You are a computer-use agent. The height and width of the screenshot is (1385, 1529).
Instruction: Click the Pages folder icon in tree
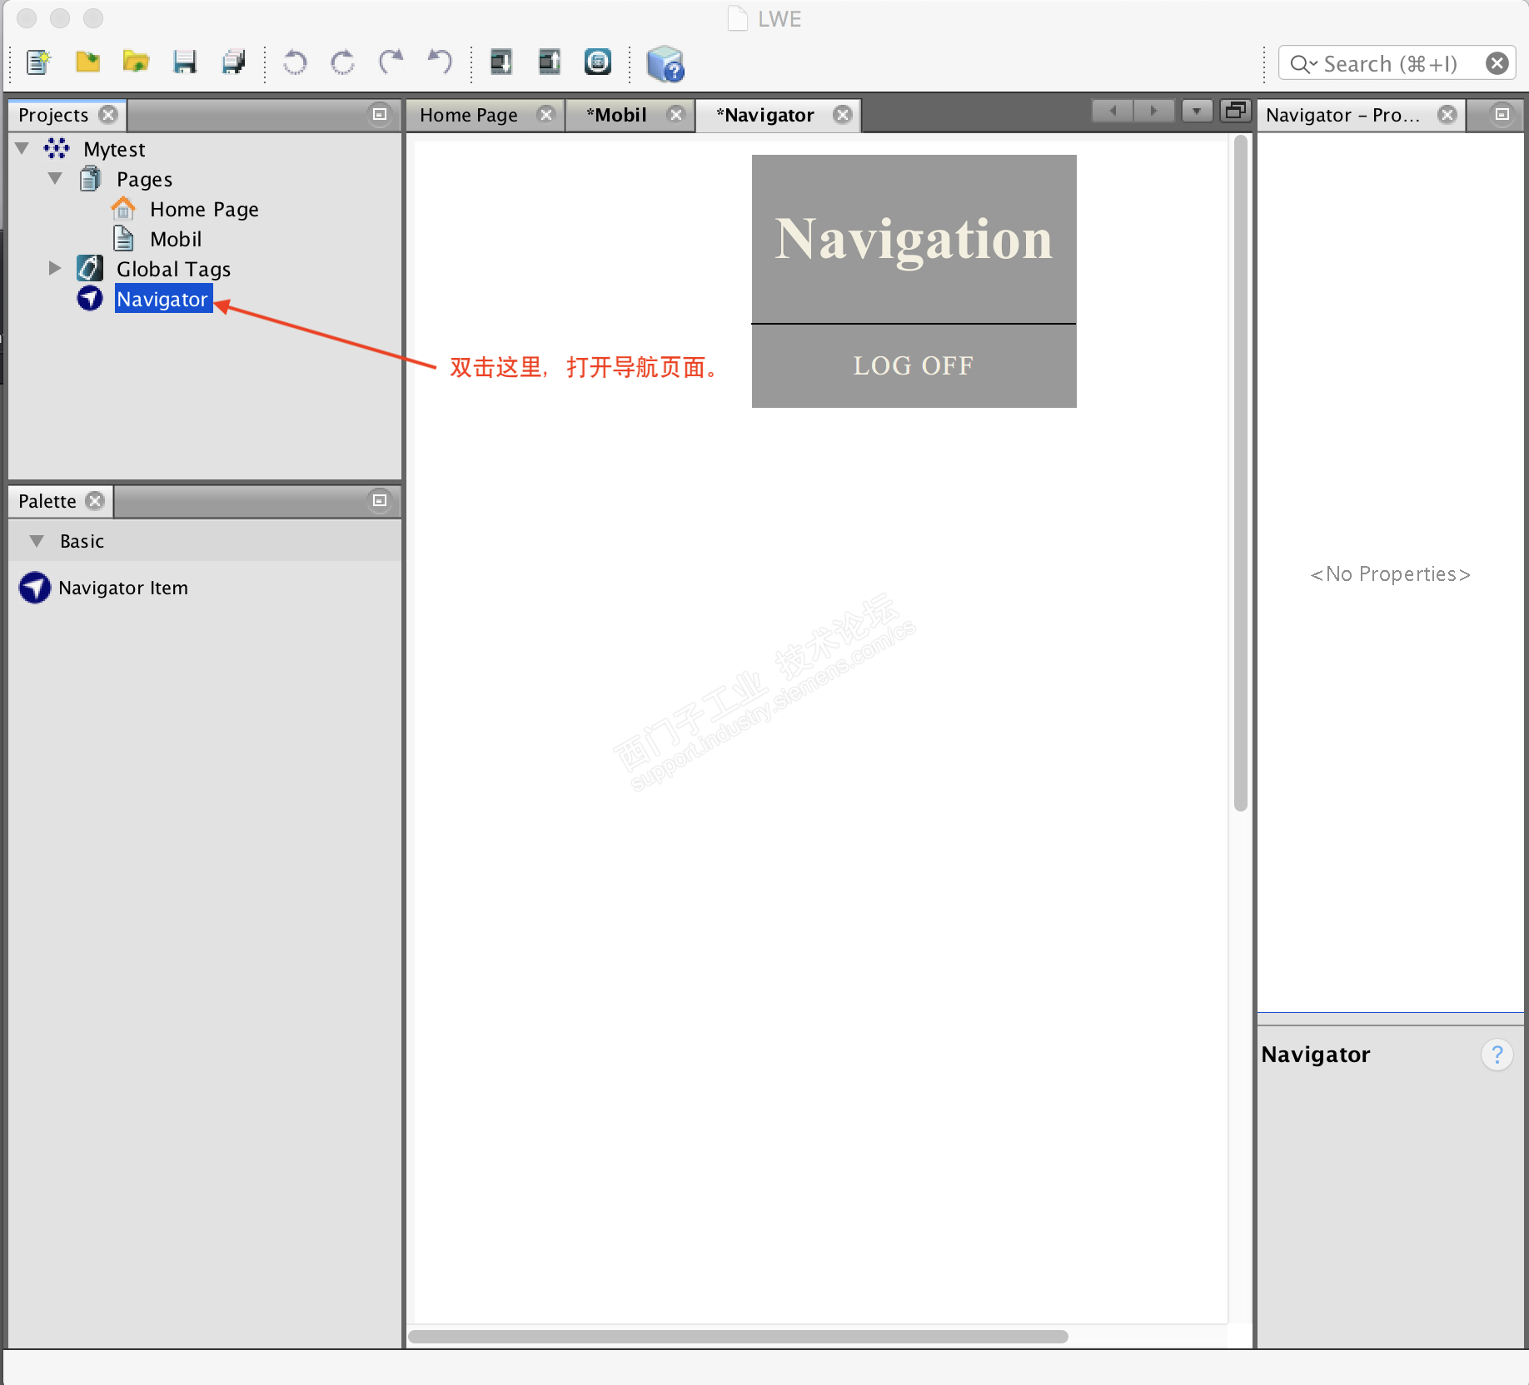tap(90, 179)
